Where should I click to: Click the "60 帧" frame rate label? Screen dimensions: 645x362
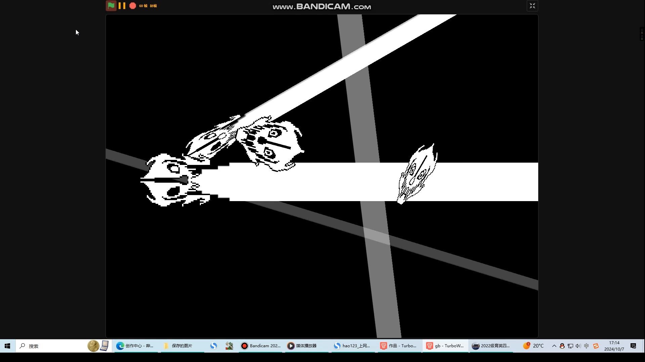[x=143, y=6]
